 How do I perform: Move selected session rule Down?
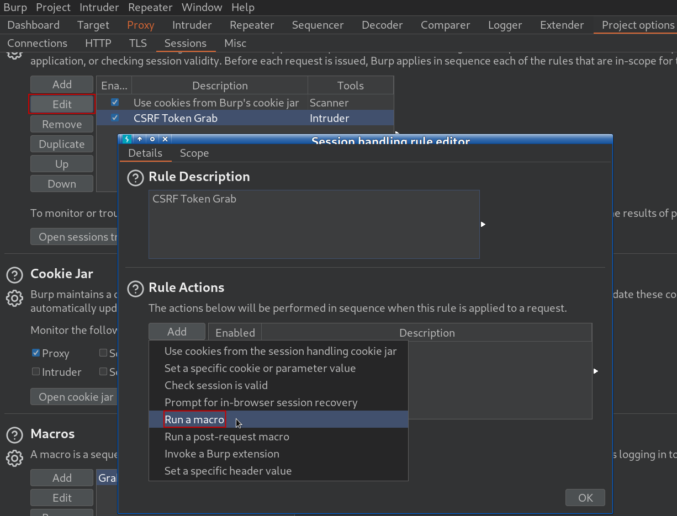click(62, 184)
